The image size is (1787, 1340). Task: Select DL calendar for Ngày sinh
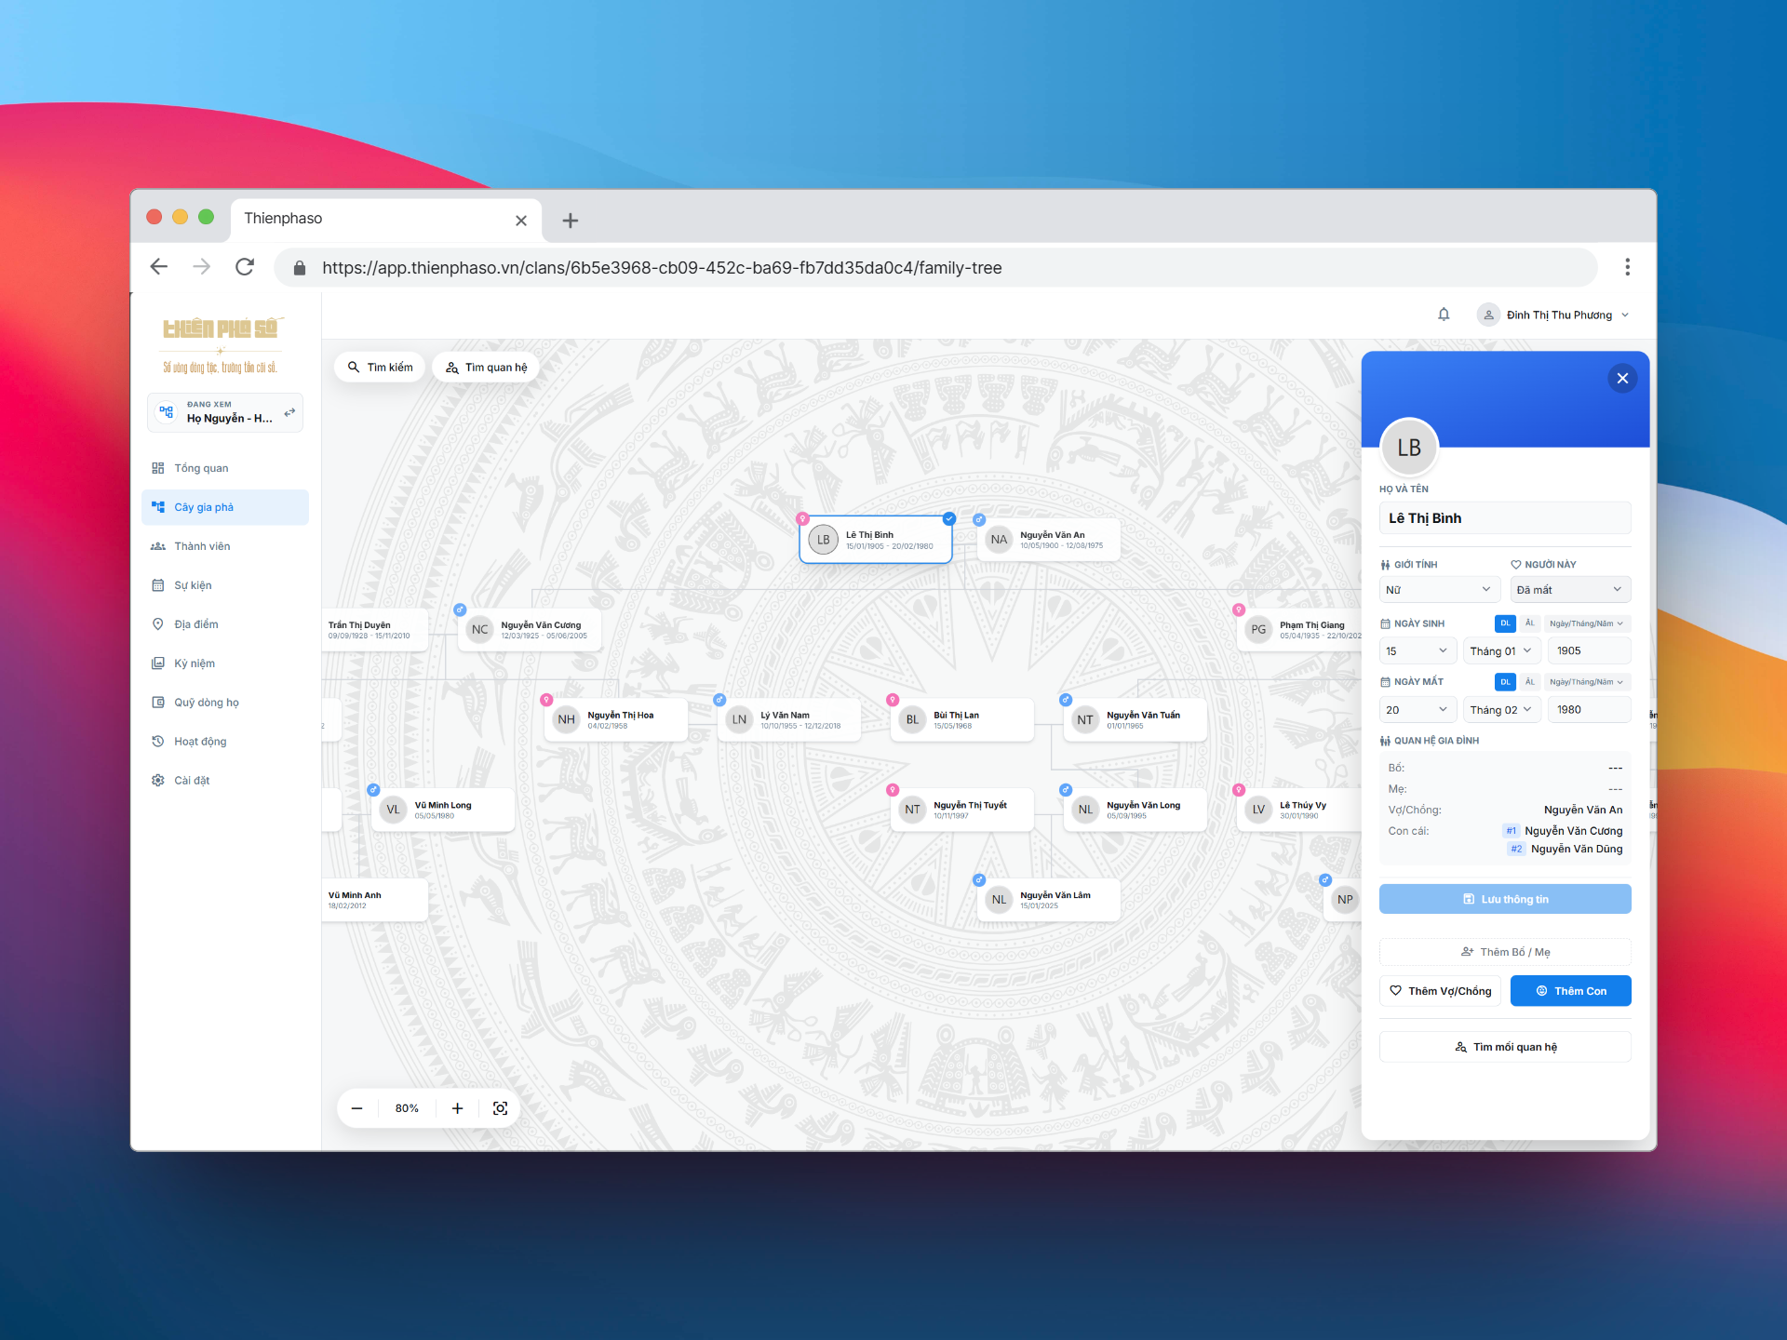click(x=1505, y=623)
